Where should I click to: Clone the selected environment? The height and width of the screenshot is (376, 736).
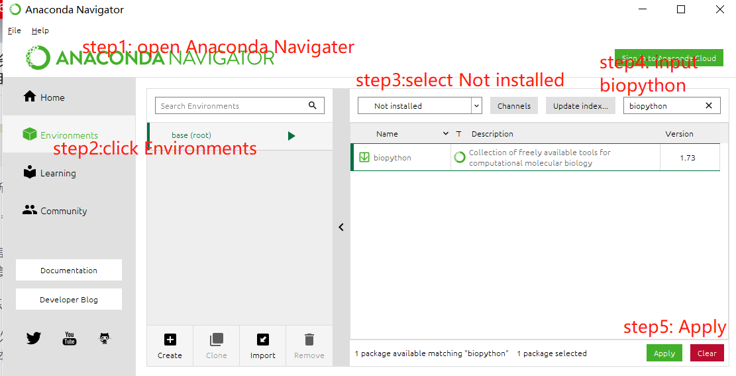[217, 346]
